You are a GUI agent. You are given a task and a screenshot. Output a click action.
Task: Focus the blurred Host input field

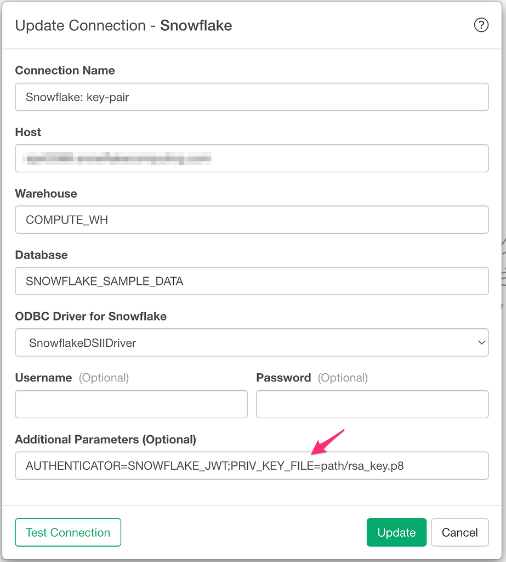[x=252, y=159]
